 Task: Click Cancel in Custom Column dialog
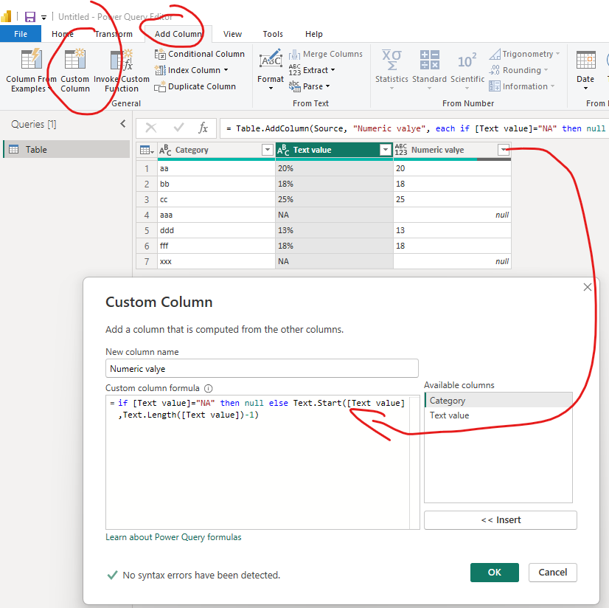[553, 573]
